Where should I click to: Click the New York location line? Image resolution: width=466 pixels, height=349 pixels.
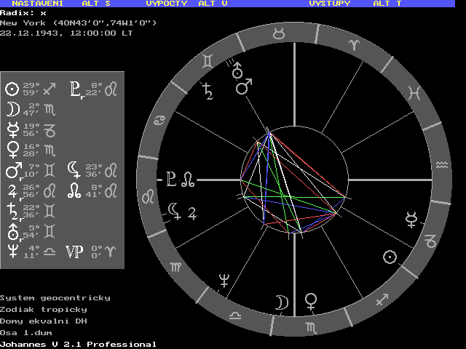point(79,23)
